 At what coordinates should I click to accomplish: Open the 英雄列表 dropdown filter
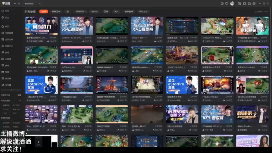(x=81, y=12)
